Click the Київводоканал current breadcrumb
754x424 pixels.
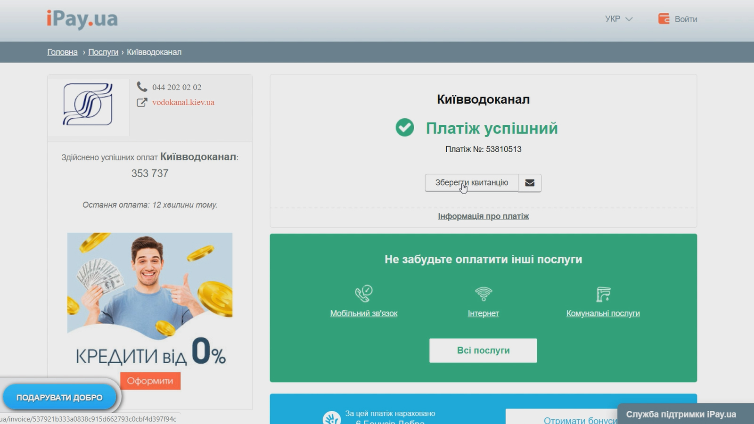coord(154,52)
